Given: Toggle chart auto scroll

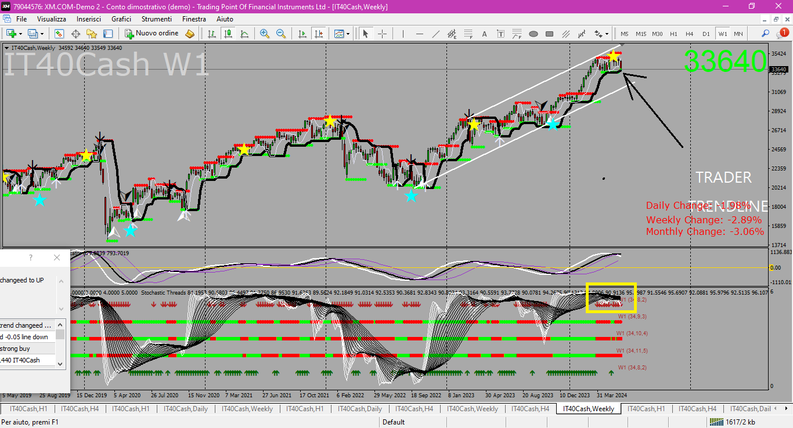Looking at the screenshot, I should tap(302, 34).
